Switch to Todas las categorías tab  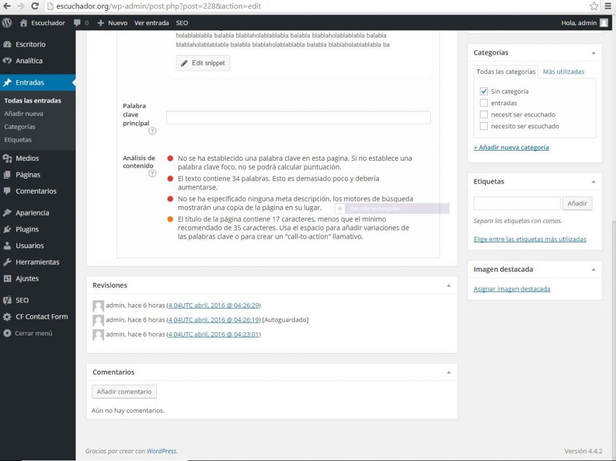[x=506, y=72]
